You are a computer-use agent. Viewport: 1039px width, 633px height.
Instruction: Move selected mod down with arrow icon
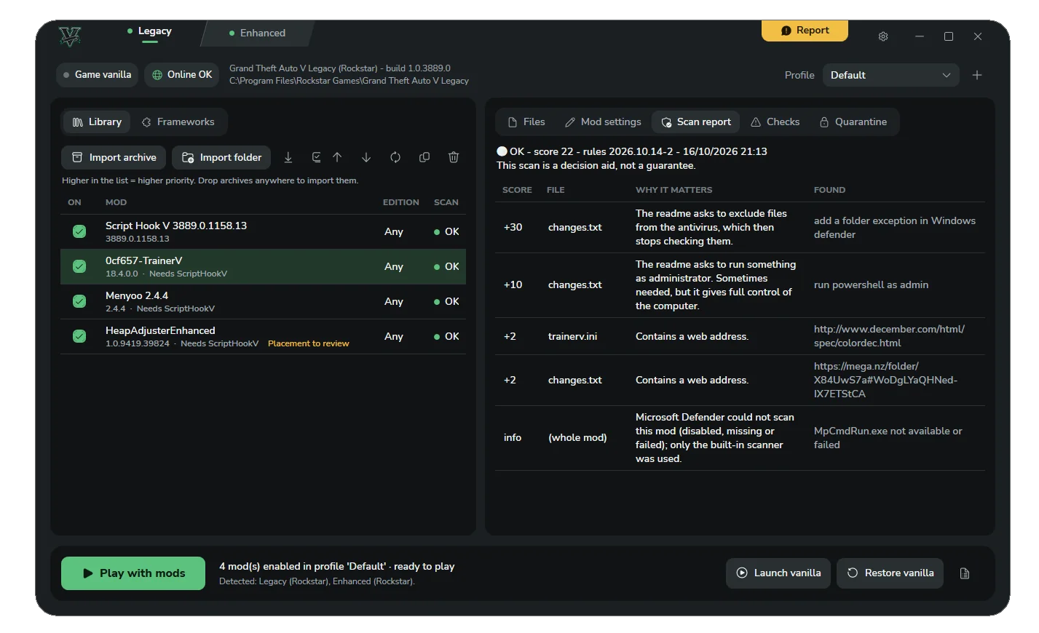coord(366,157)
